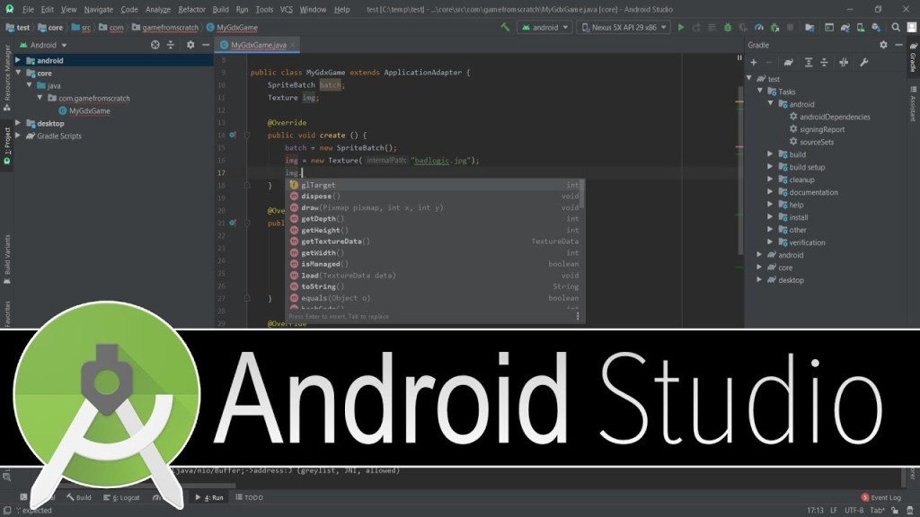Run the app with the green play icon

[681, 27]
